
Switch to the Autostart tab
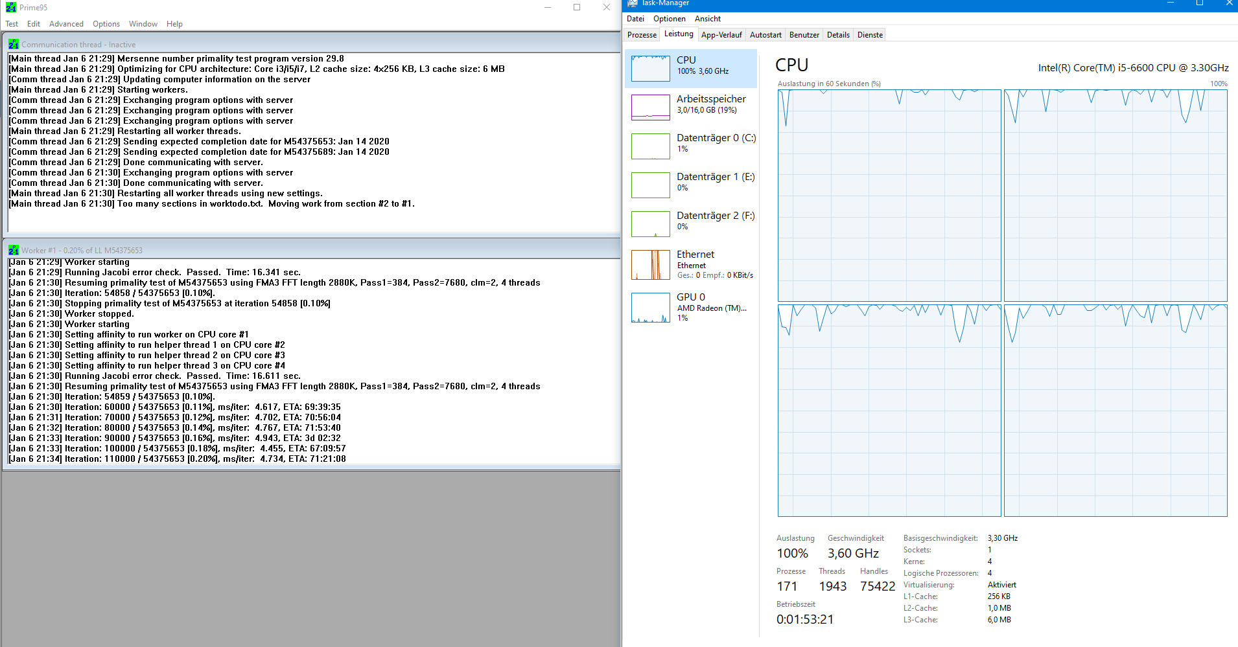[x=765, y=35]
